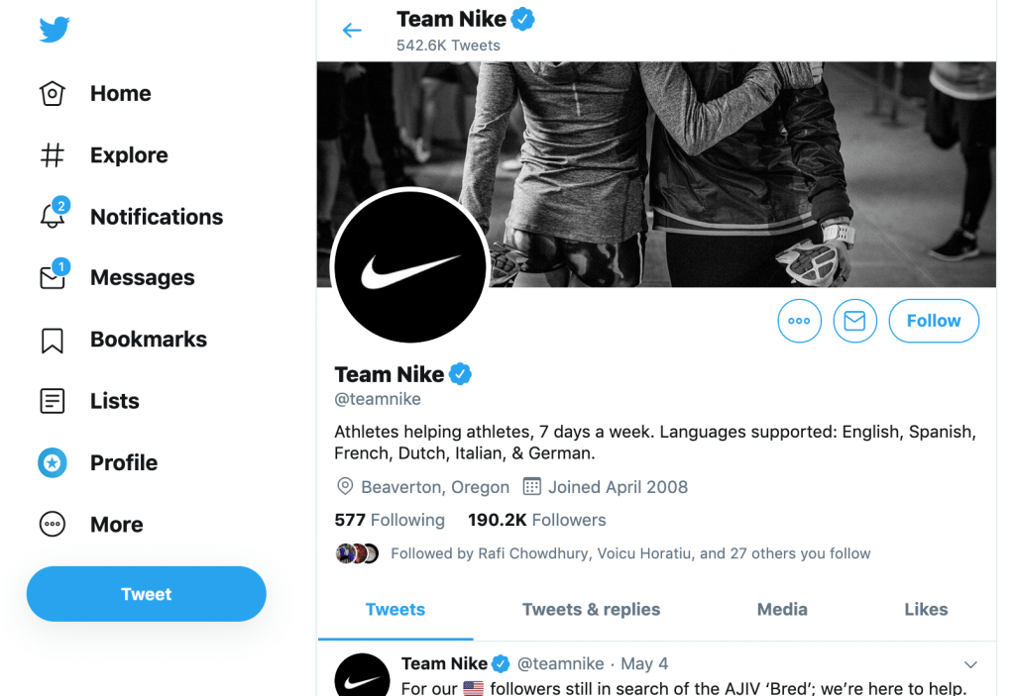Follow the Team Nike account
The width and height of the screenshot is (1015, 696).
pos(933,321)
